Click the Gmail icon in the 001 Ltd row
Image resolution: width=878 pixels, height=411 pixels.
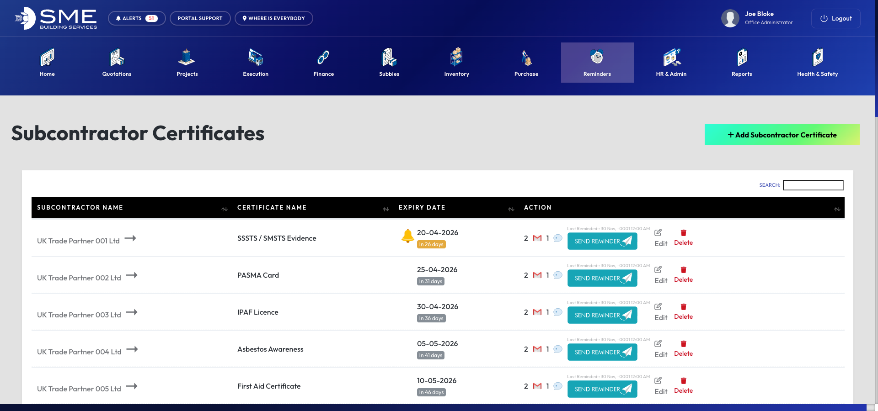point(537,238)
